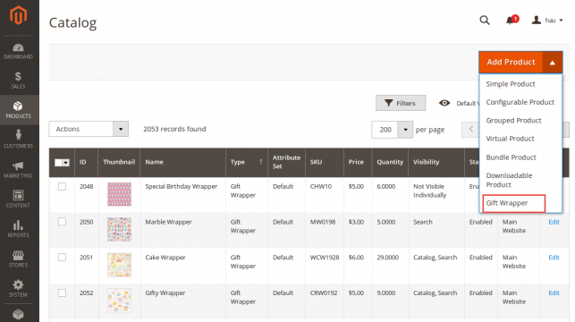
Task: Toggle the Add Product dropdown arrow
Action: 553,63
